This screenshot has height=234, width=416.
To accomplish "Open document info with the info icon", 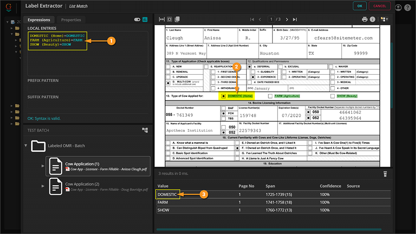I will pos(372,20).
